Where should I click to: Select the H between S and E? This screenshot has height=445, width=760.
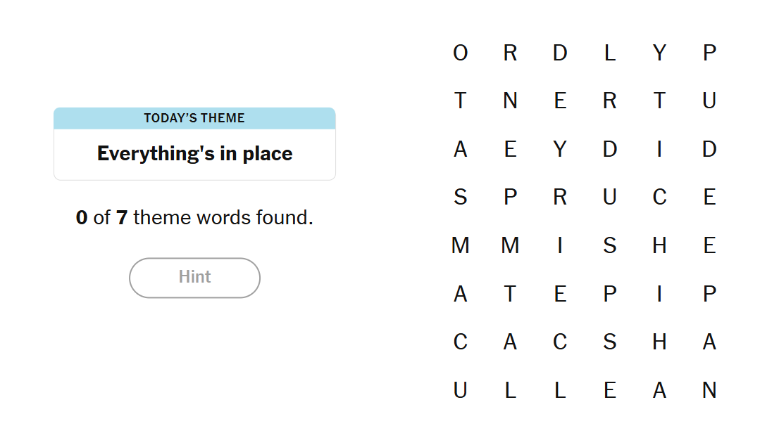(659, 245)
